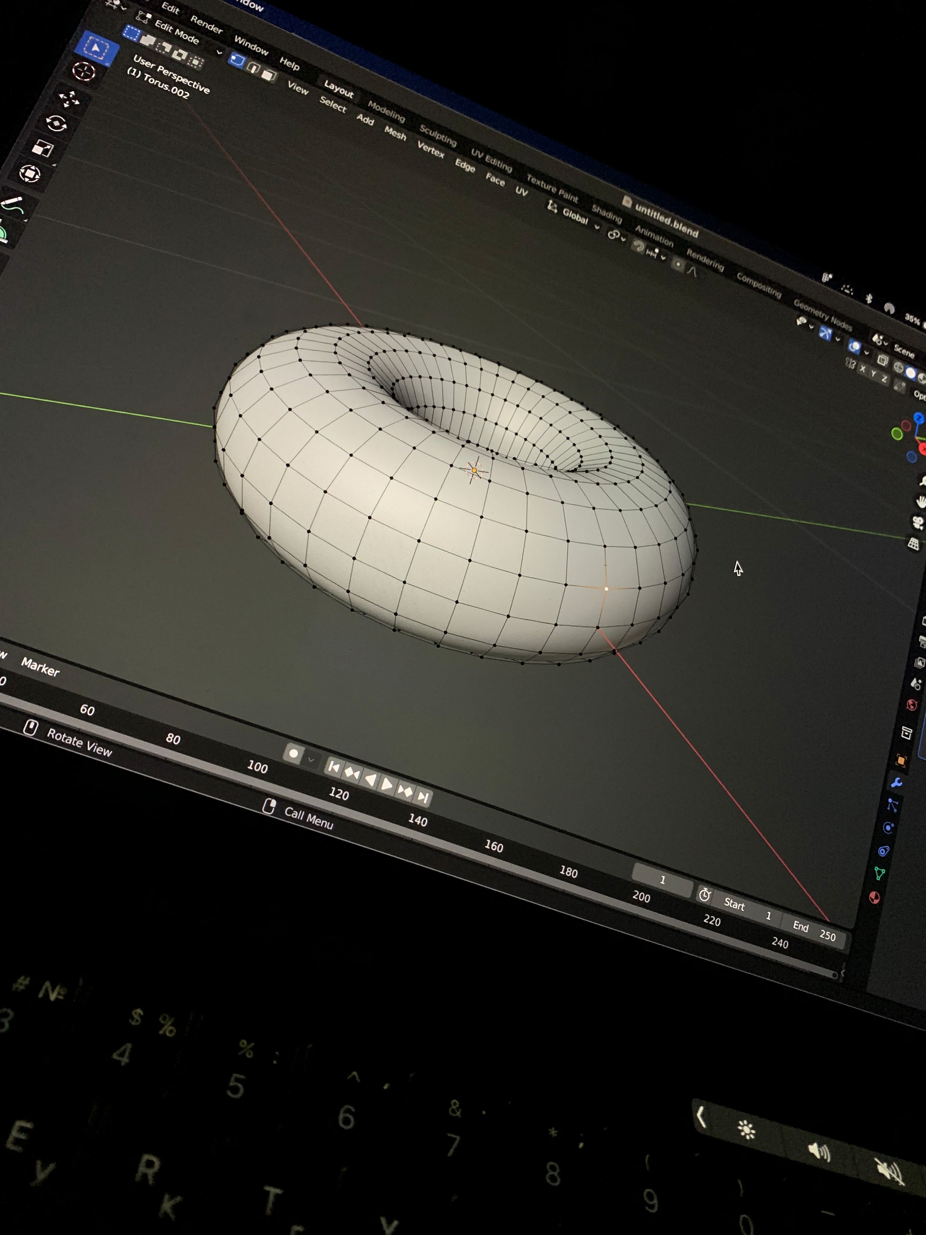
Task: Toggle camera view with camera gizmo
Action: [x=918, y=523]
